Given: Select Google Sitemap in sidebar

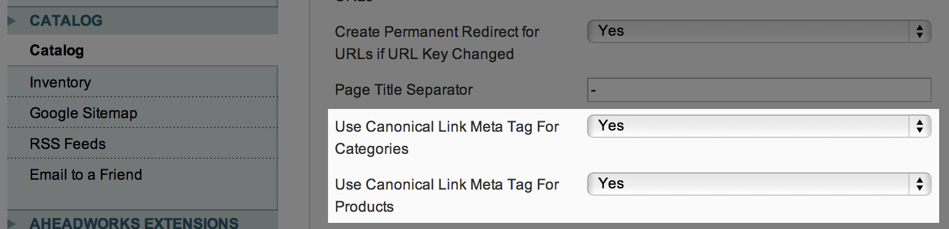Looking at the screenshot, I should click(84, 113).
